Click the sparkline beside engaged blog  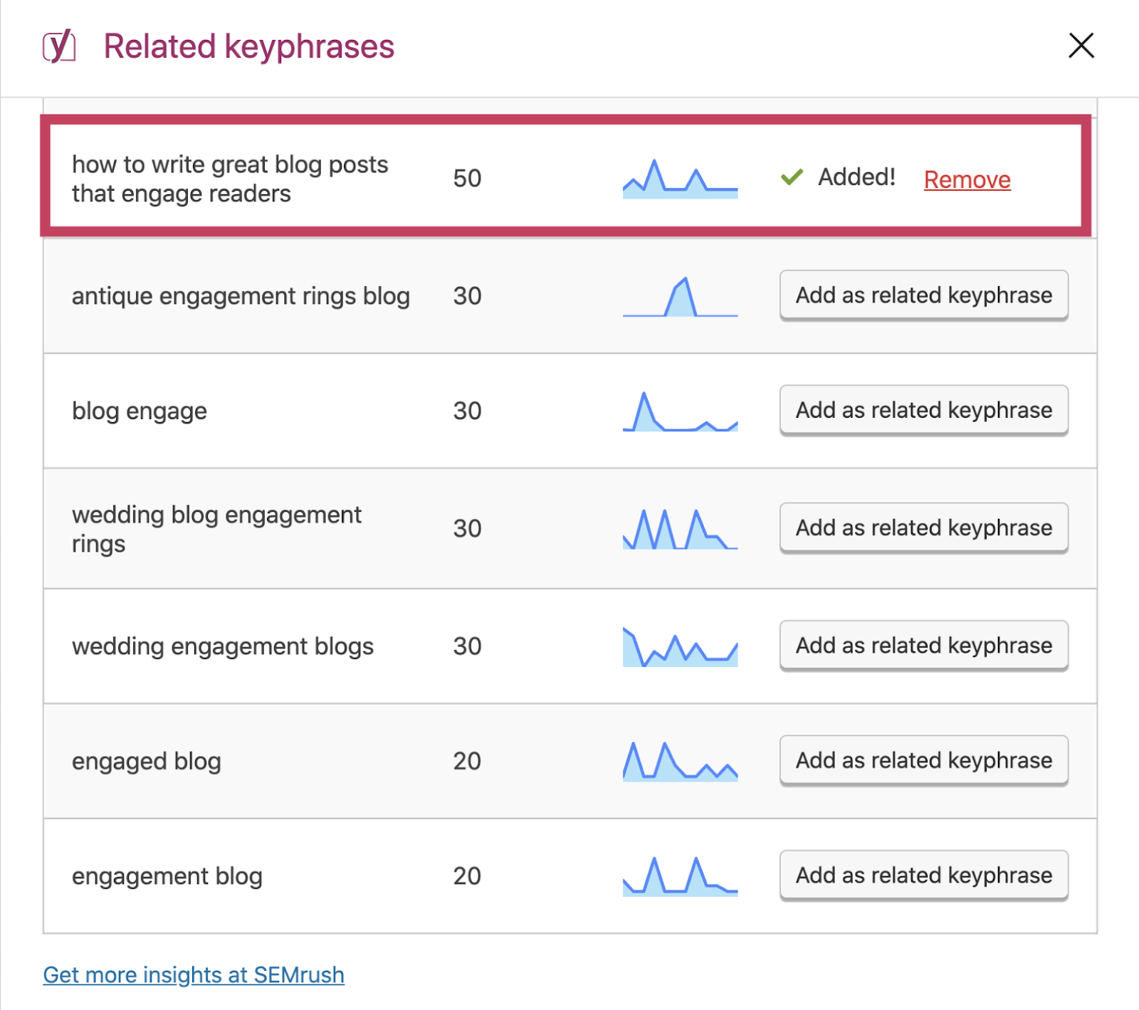point(680,761)
